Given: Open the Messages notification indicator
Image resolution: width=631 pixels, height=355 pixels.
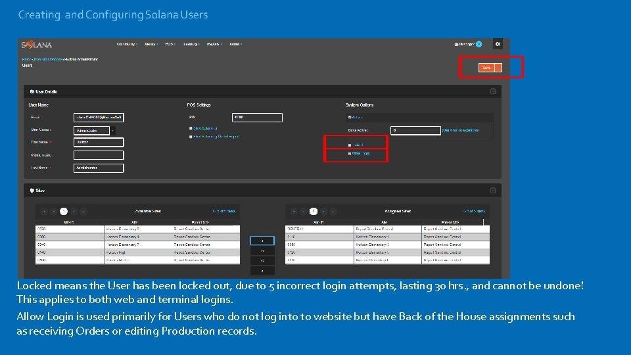Looking at the screenshot, I should [x=479, y=44].
